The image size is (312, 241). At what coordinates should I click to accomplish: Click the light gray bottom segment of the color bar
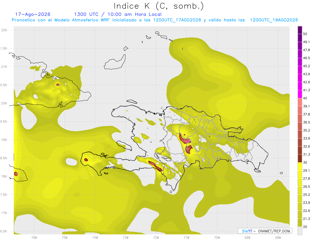(x=300, y=231)
